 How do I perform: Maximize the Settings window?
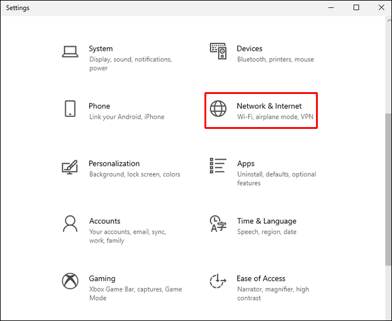point(356,8)
